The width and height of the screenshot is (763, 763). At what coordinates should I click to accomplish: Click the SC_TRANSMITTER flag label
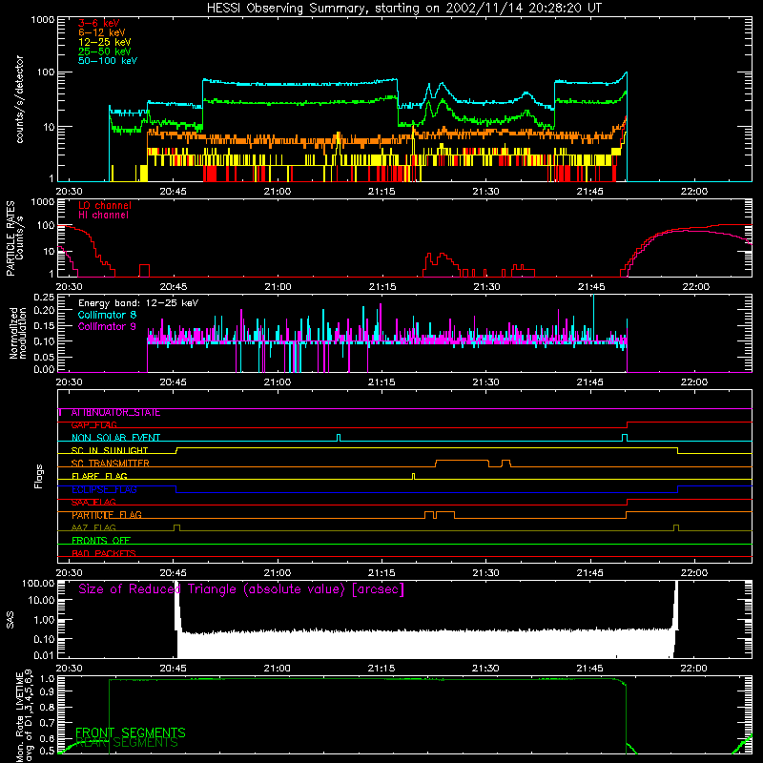point(110,464)
